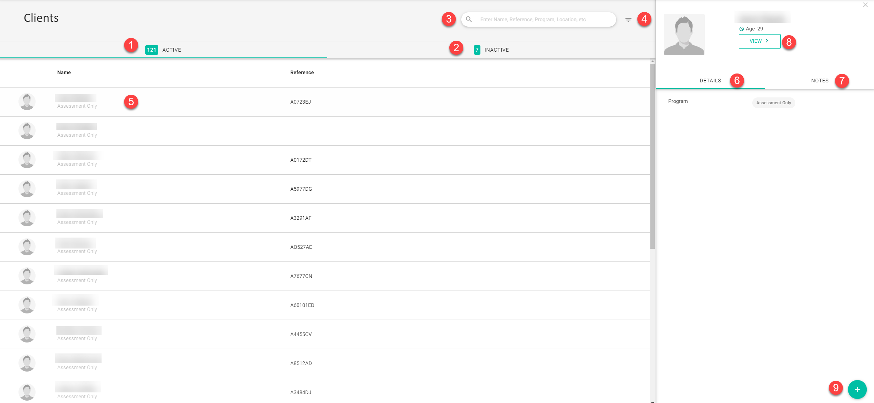Click the Assessment Only program chip
Image resolution: width=874 pixels, height=403 pixels.
(x=773, y=103)
